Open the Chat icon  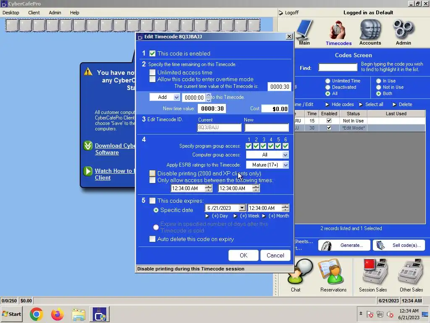coord(299,271)
